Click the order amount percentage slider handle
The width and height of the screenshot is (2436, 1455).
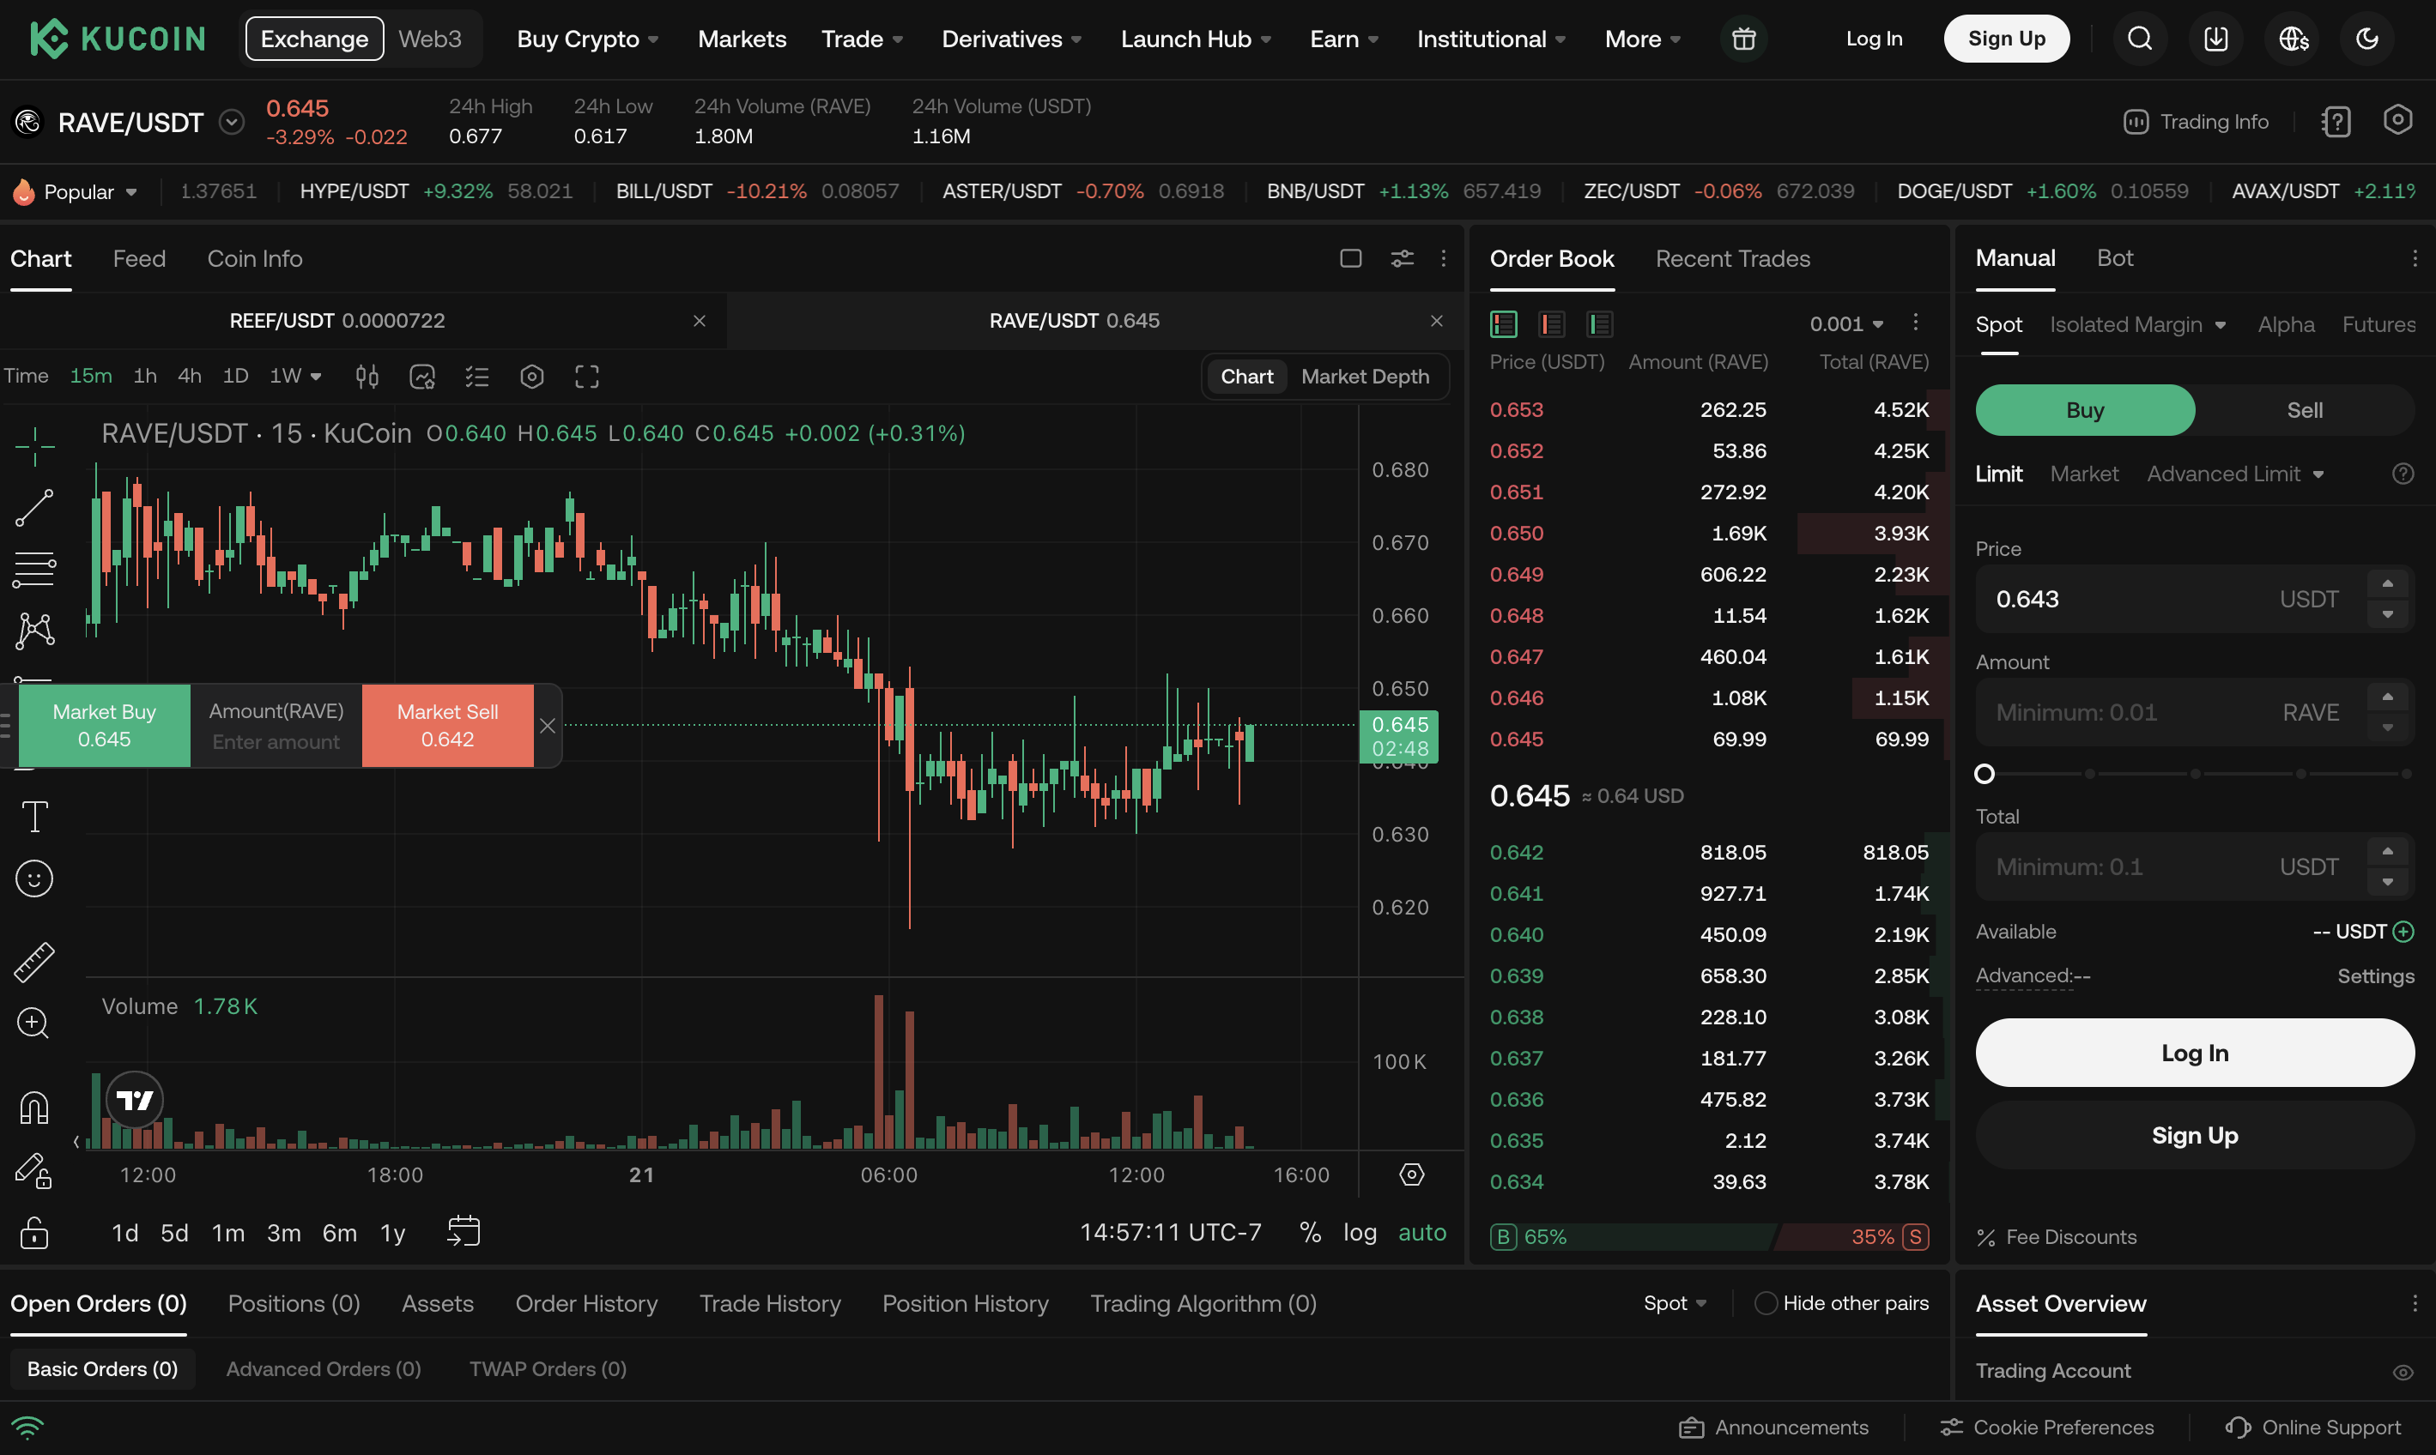[1984, 775]
